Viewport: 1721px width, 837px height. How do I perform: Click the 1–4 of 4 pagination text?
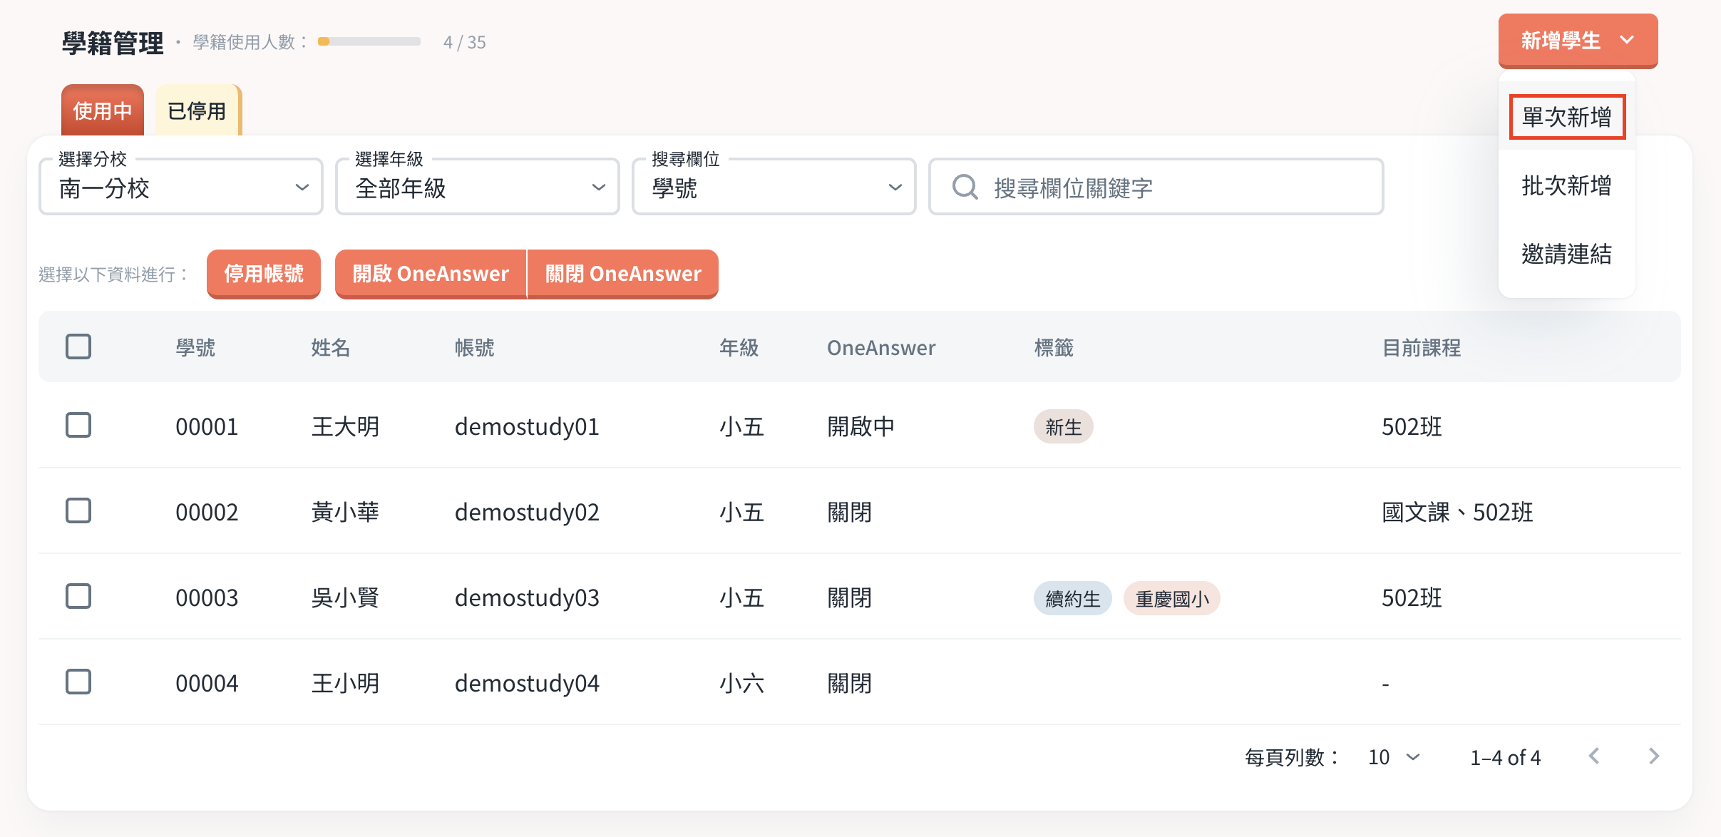(1505, 757)
